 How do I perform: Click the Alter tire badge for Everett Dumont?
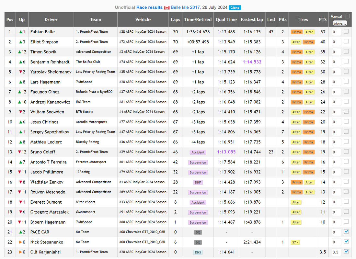pyautogui.click(x=296, y=202)
